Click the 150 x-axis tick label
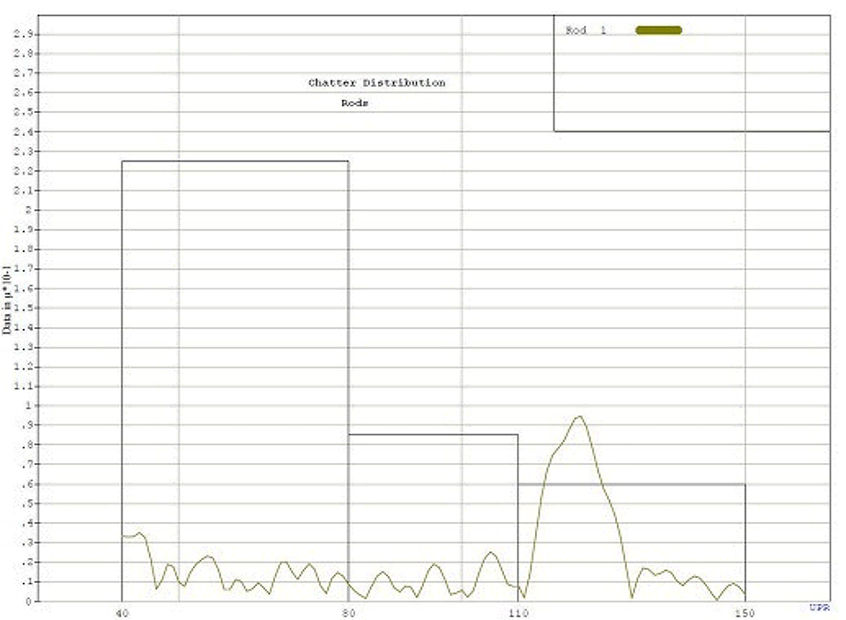846x620 pixels. pos(746,613)
